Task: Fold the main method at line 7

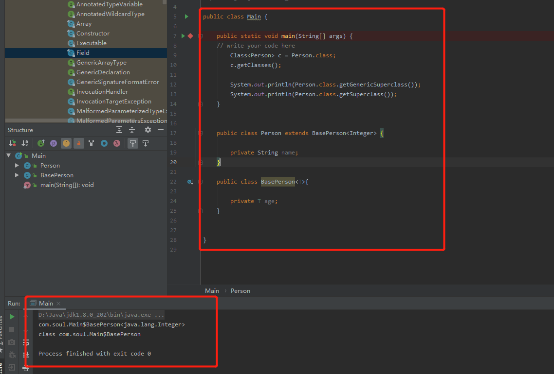Action: 201,36
